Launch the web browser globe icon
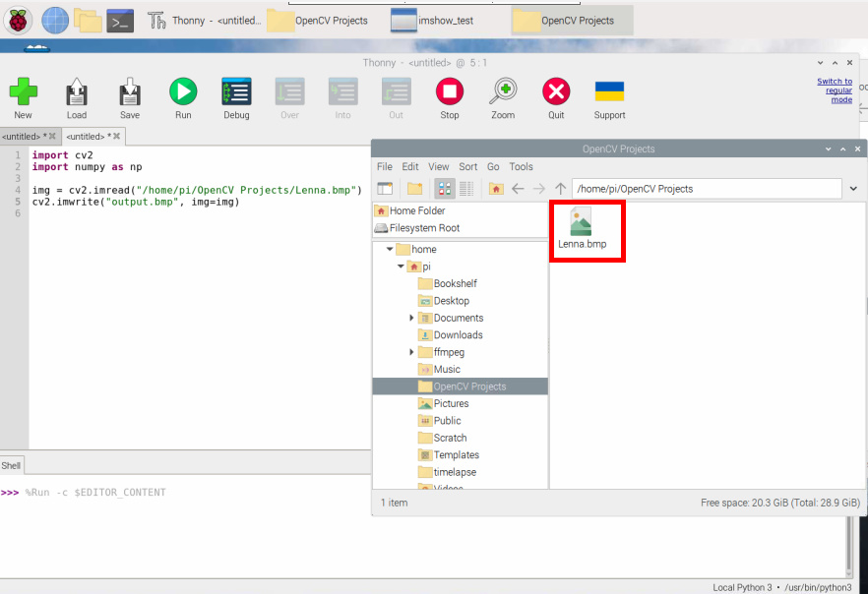This screenshot has width=868, height=594. click(x=55, y=21)
